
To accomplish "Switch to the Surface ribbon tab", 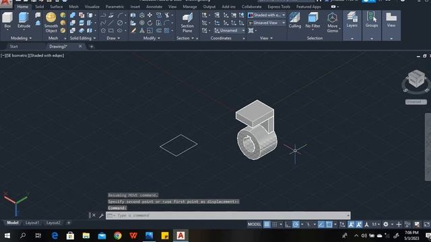I will coord(57,7).
